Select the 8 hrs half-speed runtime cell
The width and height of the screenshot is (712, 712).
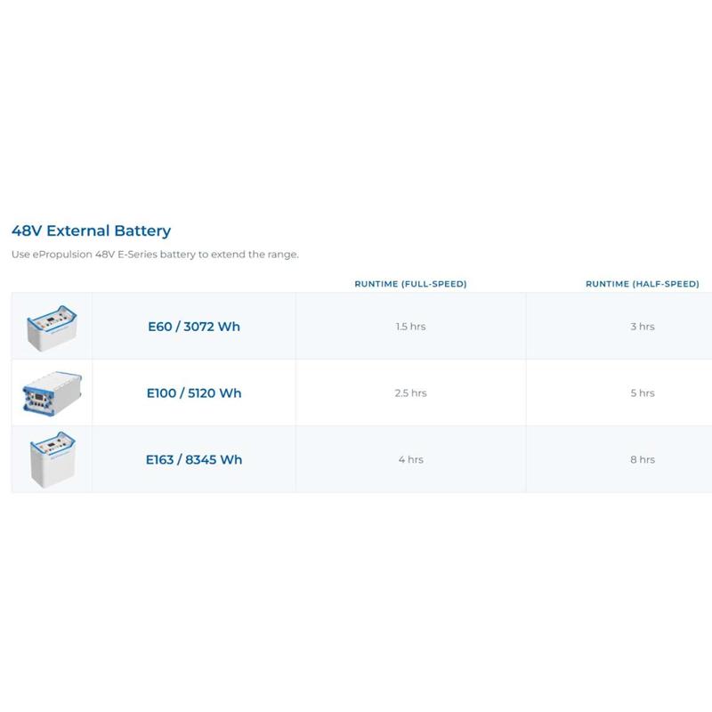(x=642, y=460)
